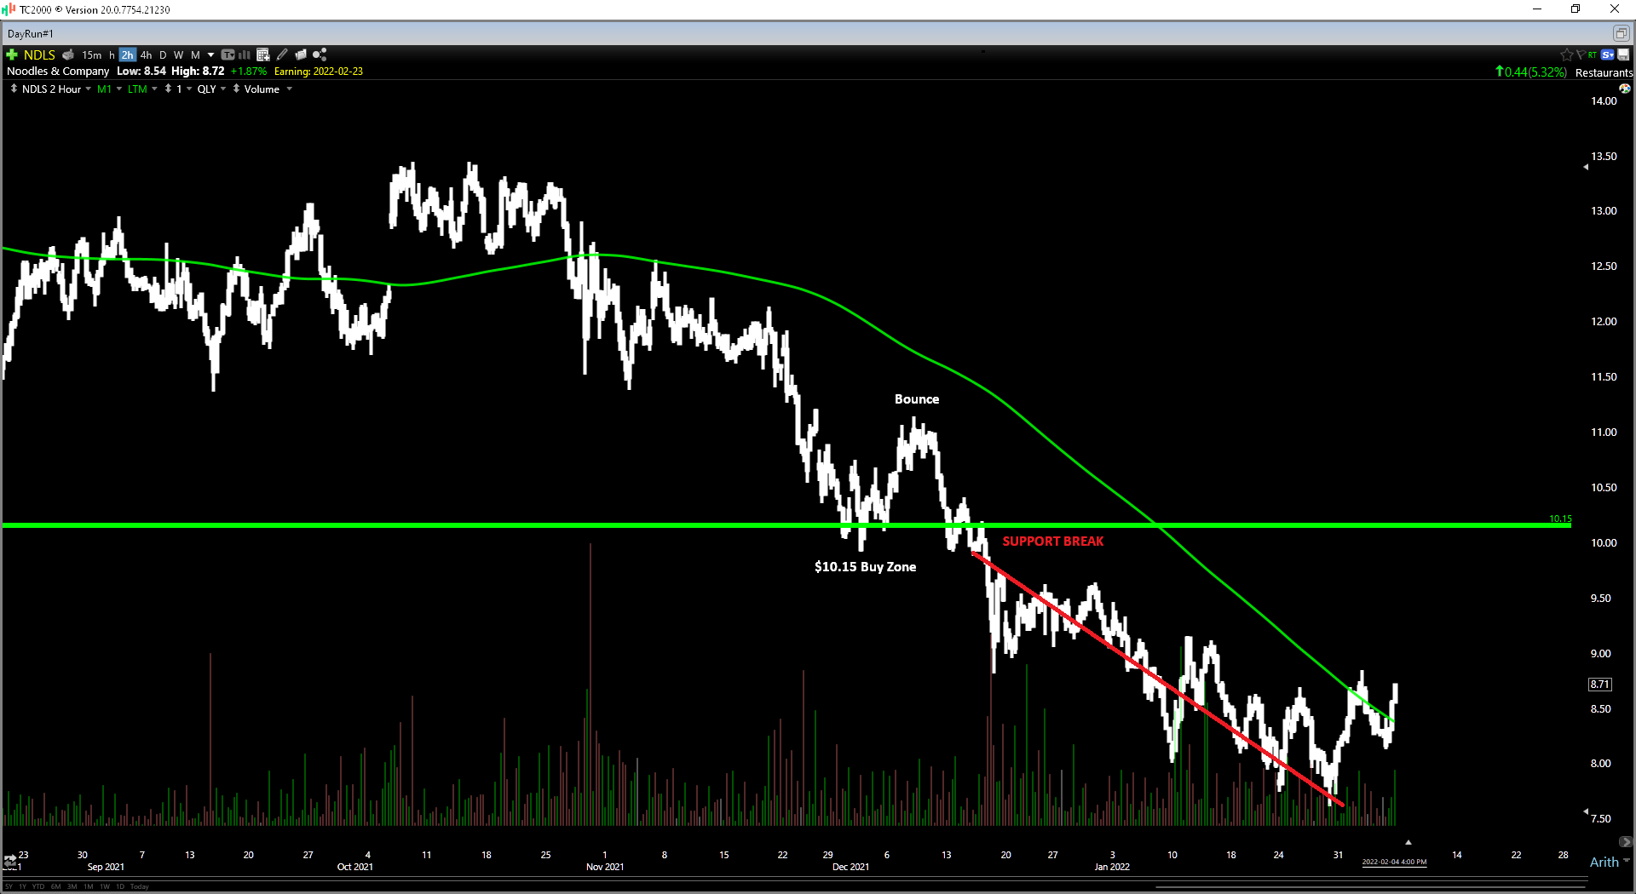Select the 4h timeframe
The image size is (1636, 894).
coord(146,54)
